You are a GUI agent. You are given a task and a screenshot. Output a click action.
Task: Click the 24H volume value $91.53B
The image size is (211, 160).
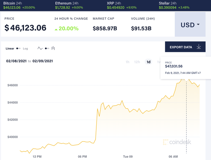141,28
